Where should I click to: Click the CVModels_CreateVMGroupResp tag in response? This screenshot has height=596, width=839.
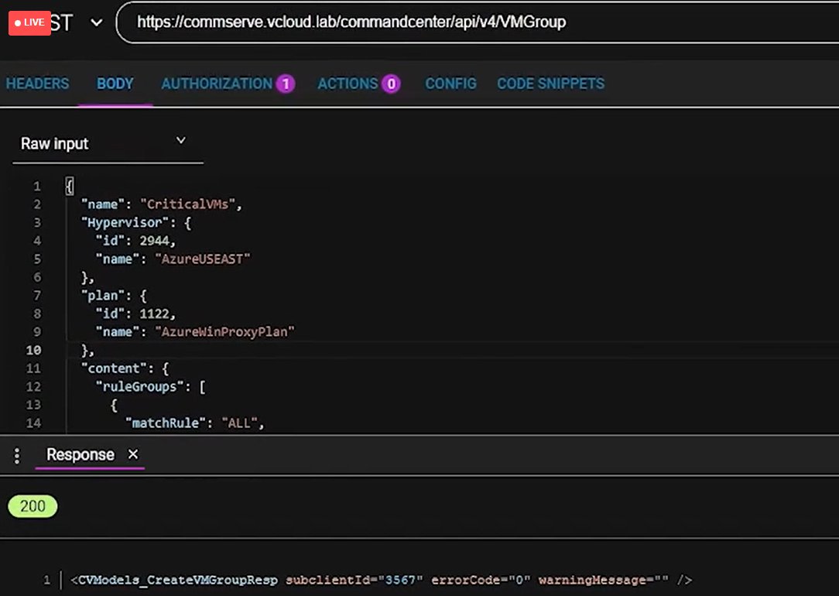(178, 580)
